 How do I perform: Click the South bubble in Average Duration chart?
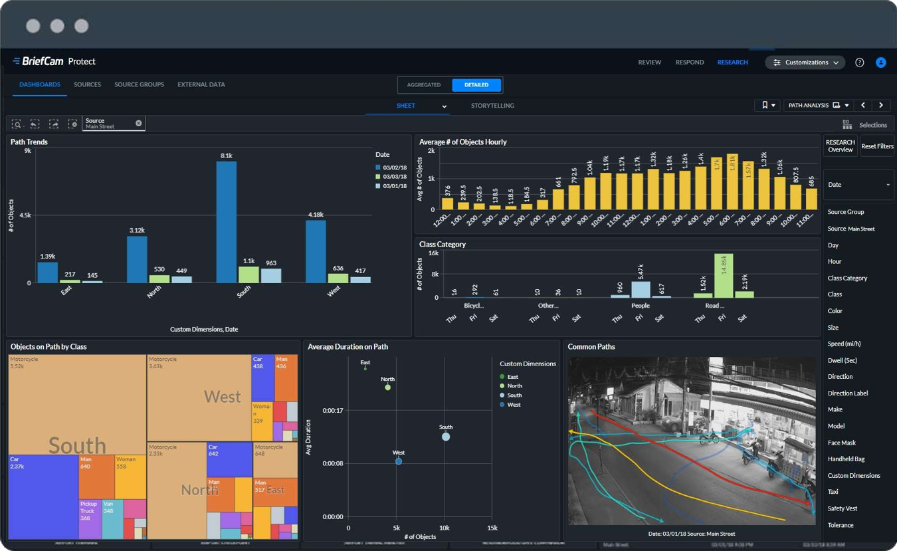445,436
